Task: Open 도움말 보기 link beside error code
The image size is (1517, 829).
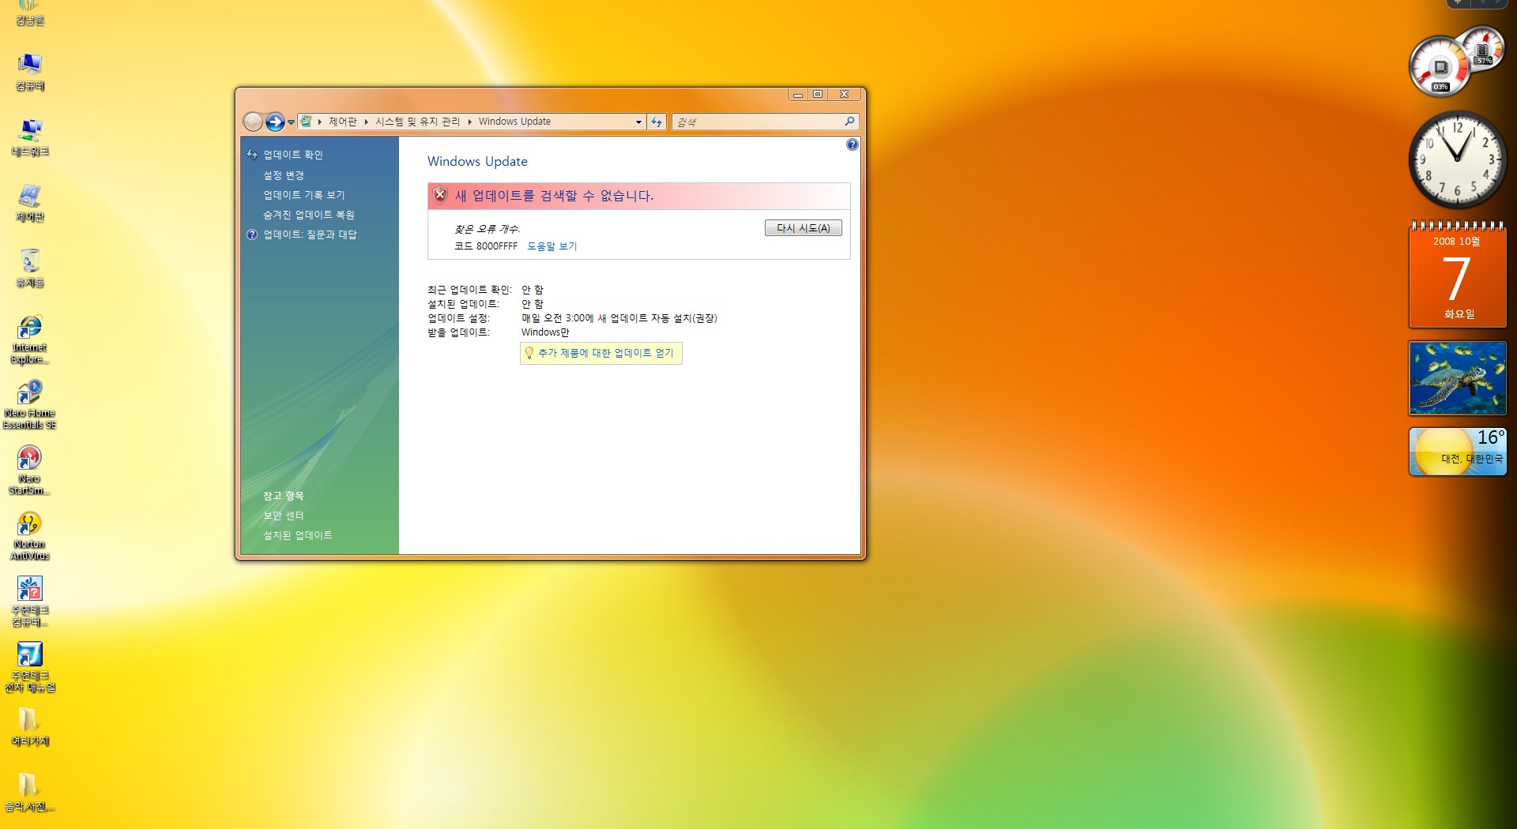Action: (552, 246)
